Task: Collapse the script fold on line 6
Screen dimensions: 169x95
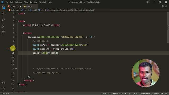Action: [16, 33]
